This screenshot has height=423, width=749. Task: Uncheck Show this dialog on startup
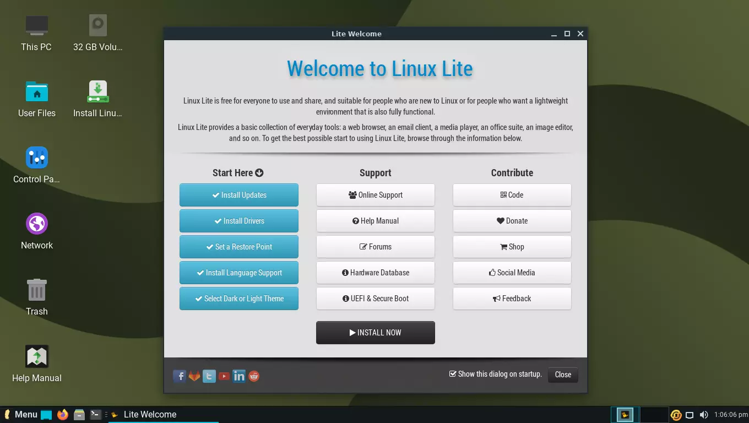(453, 374)
